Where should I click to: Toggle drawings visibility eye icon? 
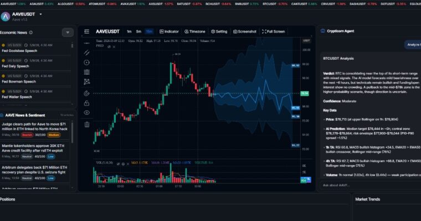tap(87, 113)
